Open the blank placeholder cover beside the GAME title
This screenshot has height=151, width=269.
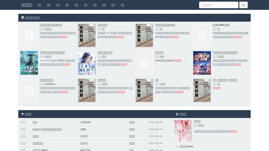coord(202,35)
